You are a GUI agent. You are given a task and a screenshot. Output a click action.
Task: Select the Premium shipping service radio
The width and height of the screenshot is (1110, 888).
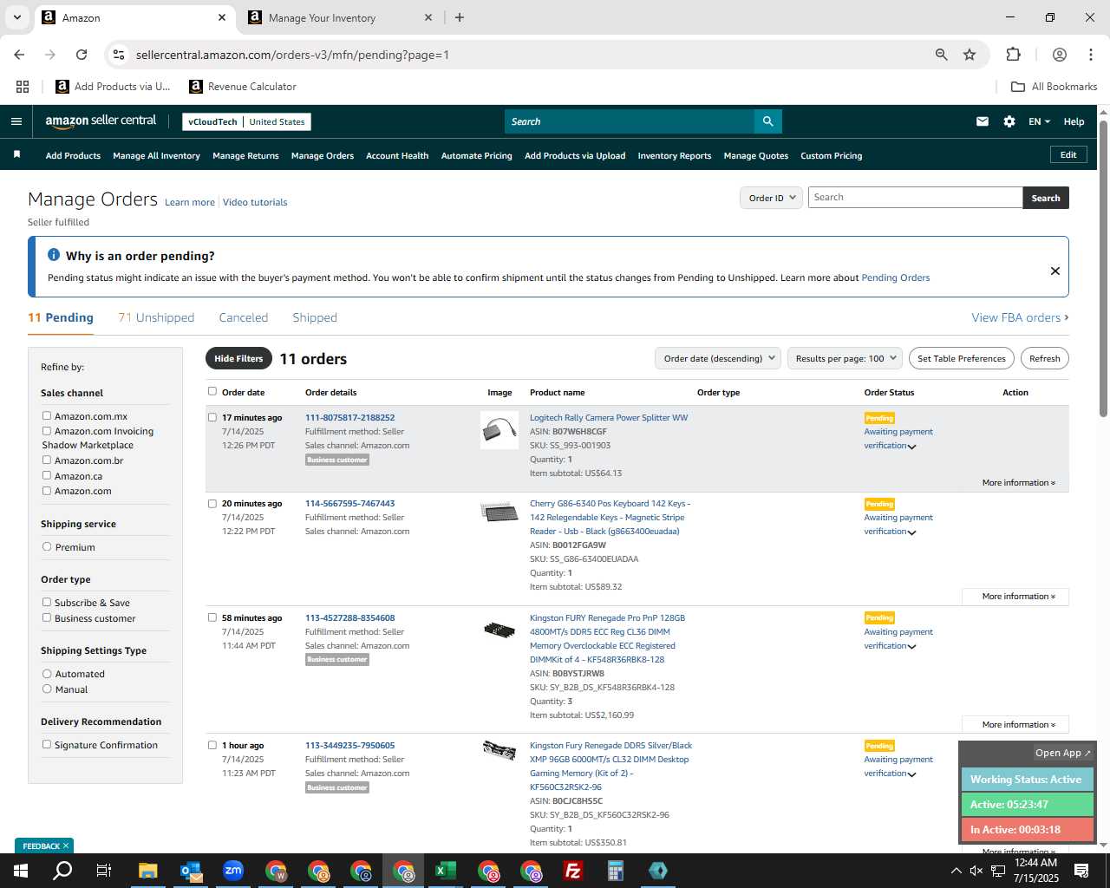(x=47, y=547)
